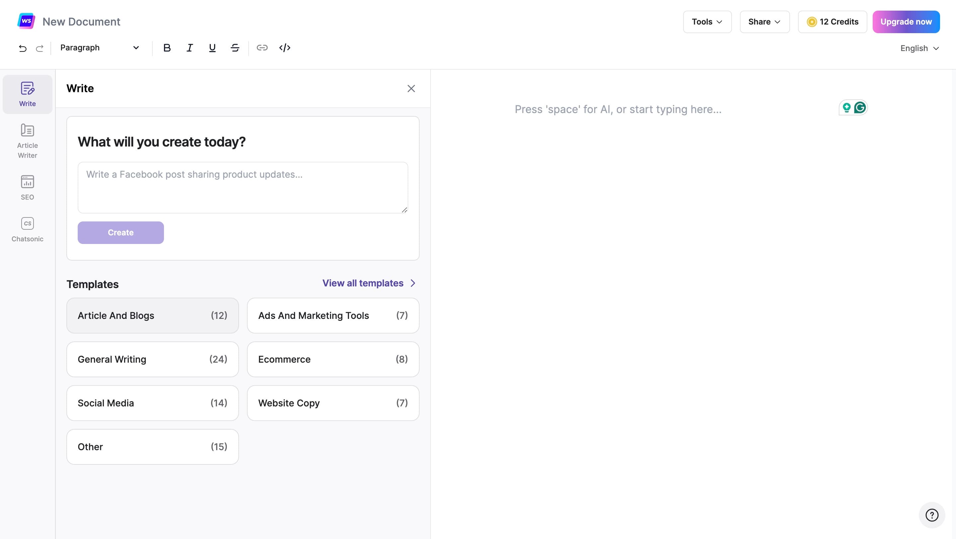Toggle underline formatting

coord(212,48)
